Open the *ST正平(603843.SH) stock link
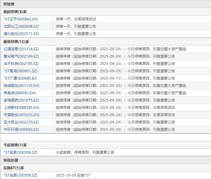Screen dimensions: 211x179 21,19
